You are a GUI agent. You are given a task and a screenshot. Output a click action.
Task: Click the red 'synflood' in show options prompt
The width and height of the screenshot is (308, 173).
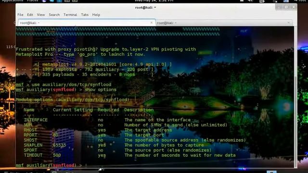(64, 90)
